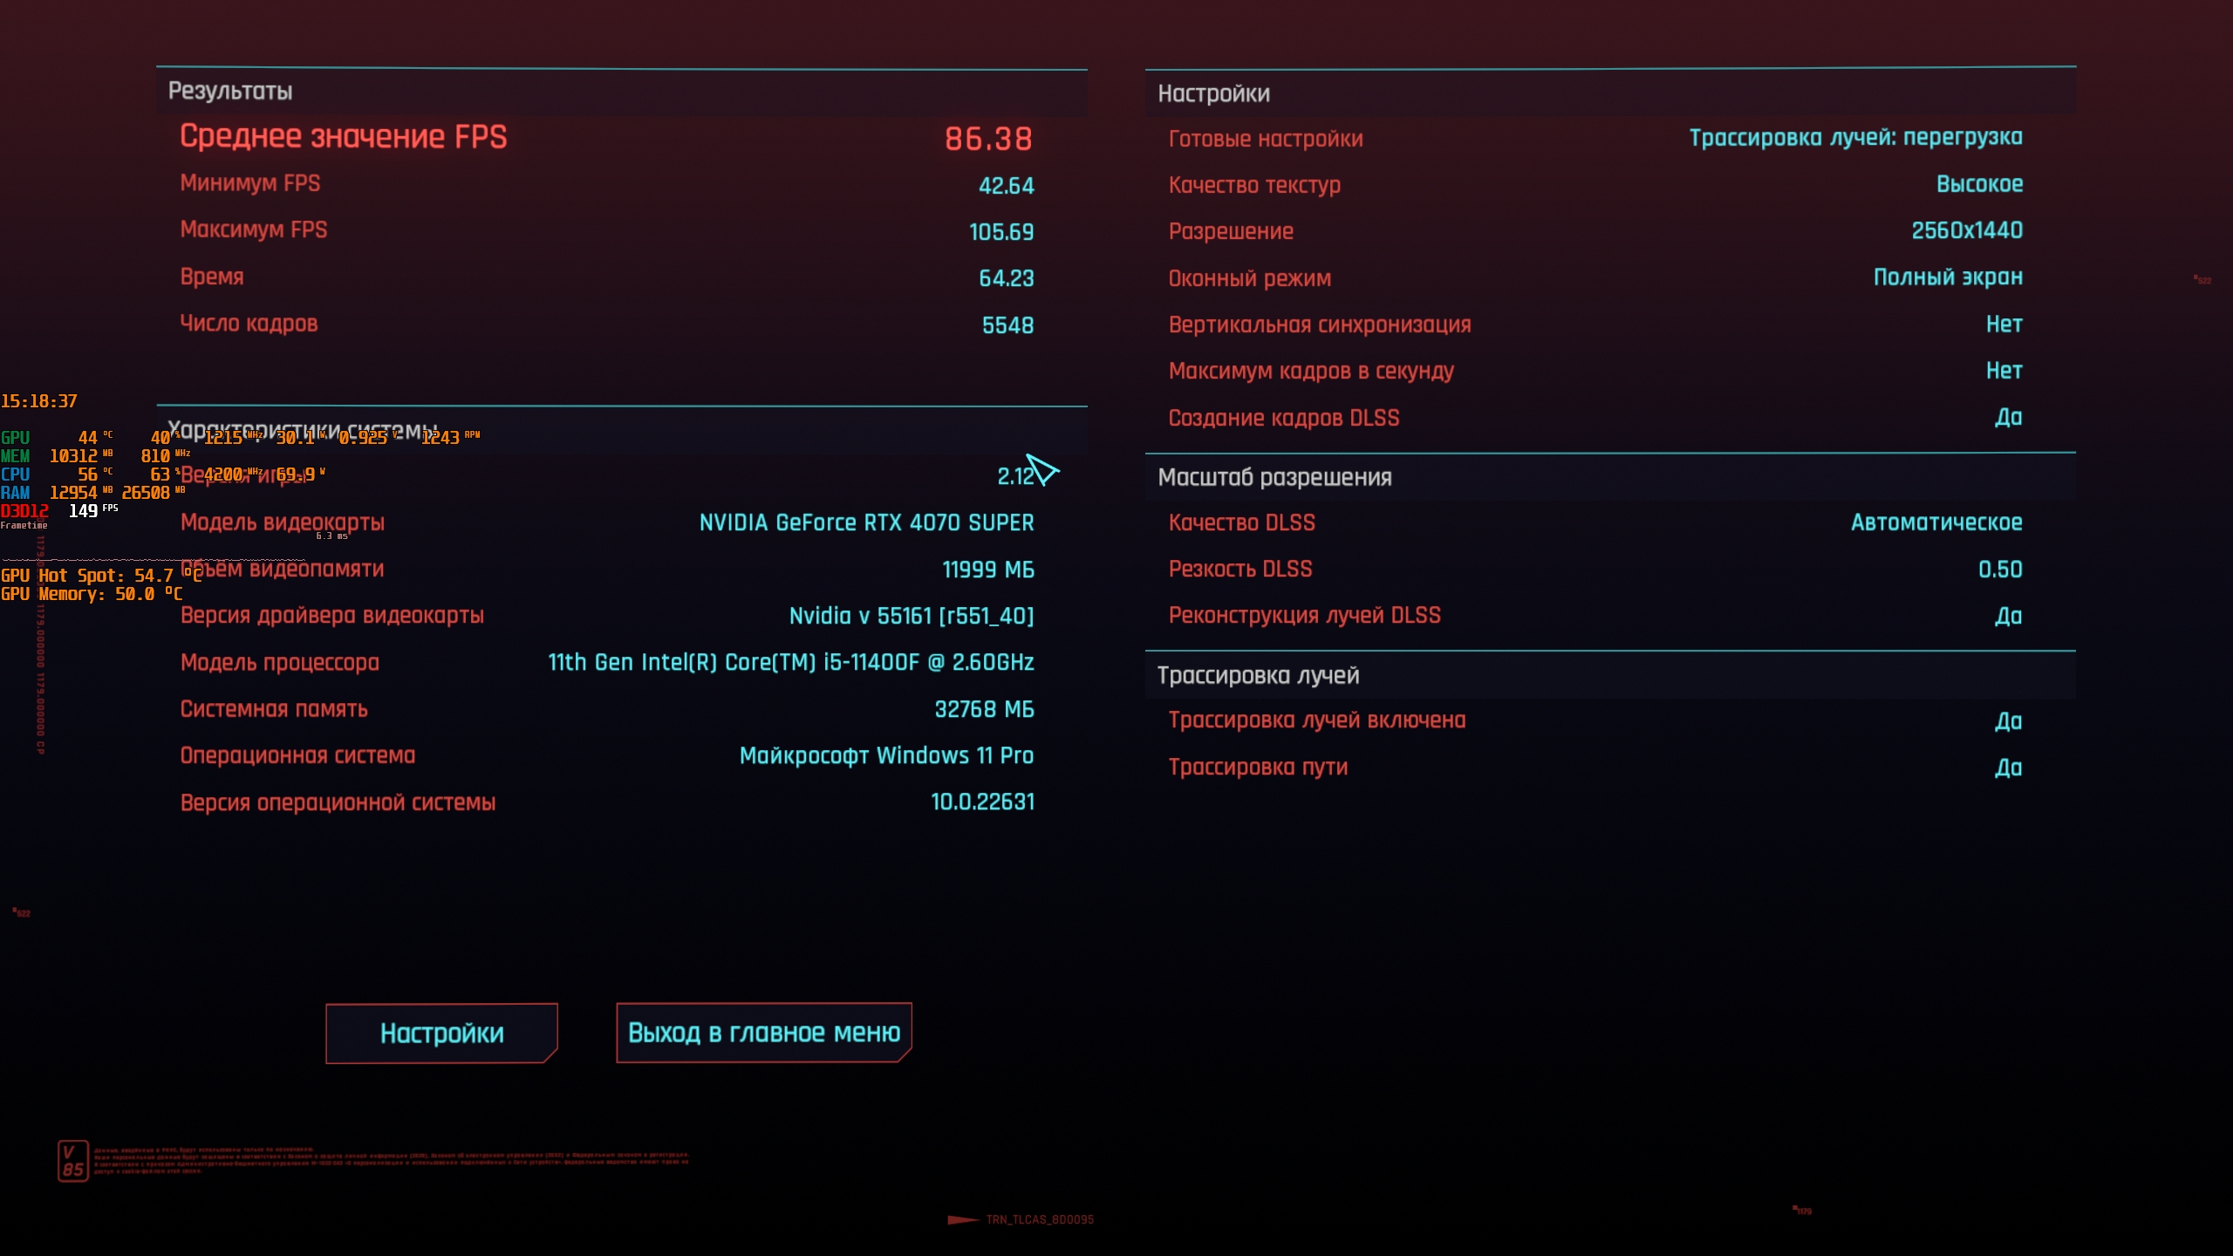2233x1256 pixels.
Task: Select Вертикальная синхронизация value Нет
Action: [x=2004, y=324]
